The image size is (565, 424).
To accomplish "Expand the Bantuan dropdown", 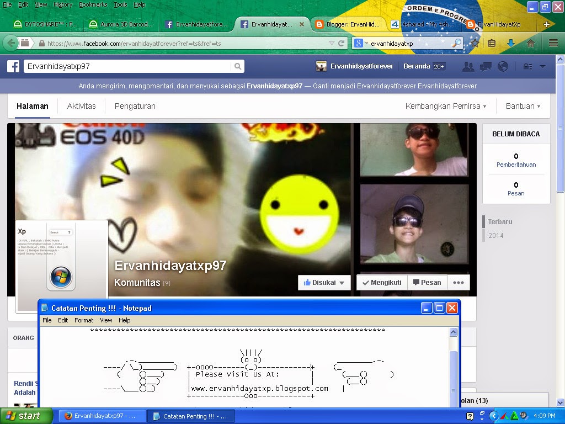I will tap(523, 106).
